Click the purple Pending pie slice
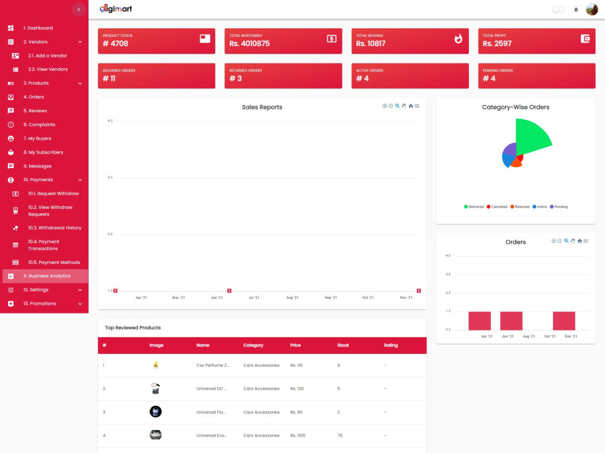 coord(510,149)
